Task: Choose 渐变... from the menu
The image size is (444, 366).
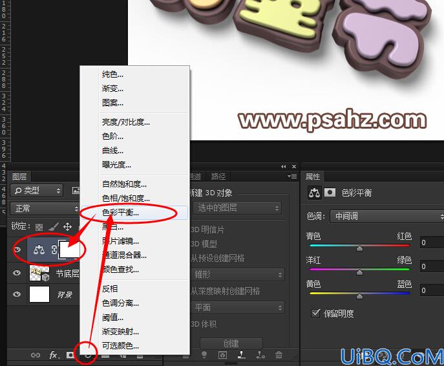Action: coord(112,89)
